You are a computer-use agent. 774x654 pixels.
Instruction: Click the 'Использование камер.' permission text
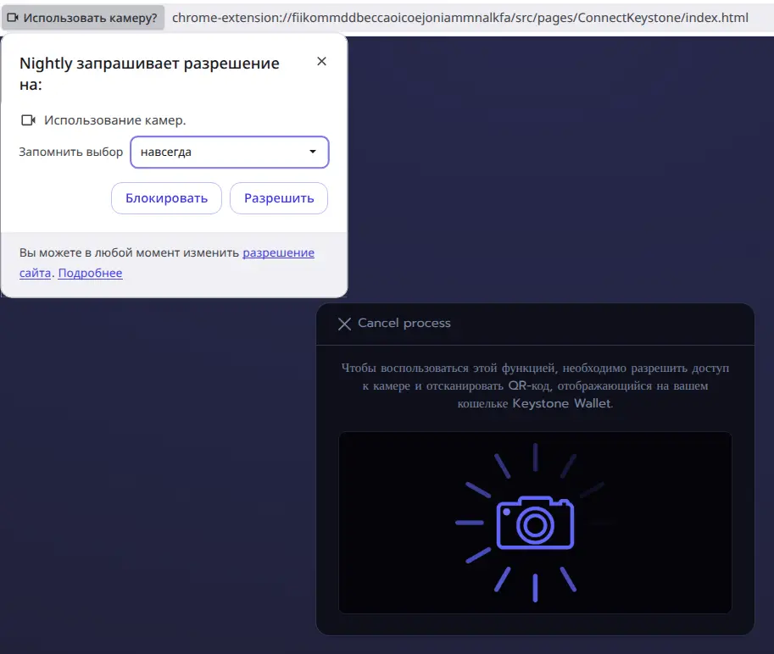pos(114,120)
